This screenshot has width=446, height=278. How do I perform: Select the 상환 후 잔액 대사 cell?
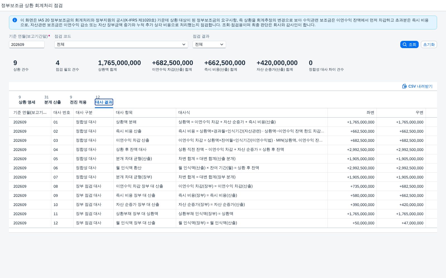(145, 150)
